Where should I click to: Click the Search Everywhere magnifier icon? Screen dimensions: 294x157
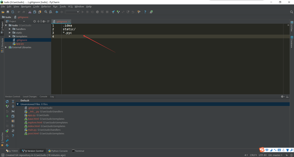pos(292,12)
